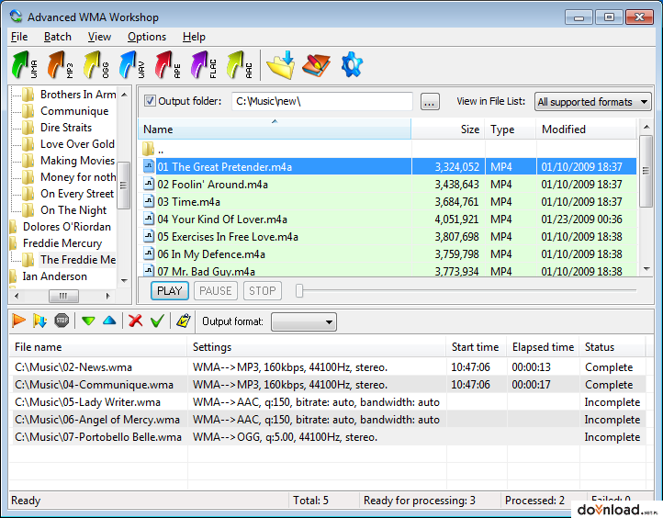Image resolution: width=663 pixels, height=518 pixels.
Task: Open the help book icon in toolbar
Action: (316, 65)
